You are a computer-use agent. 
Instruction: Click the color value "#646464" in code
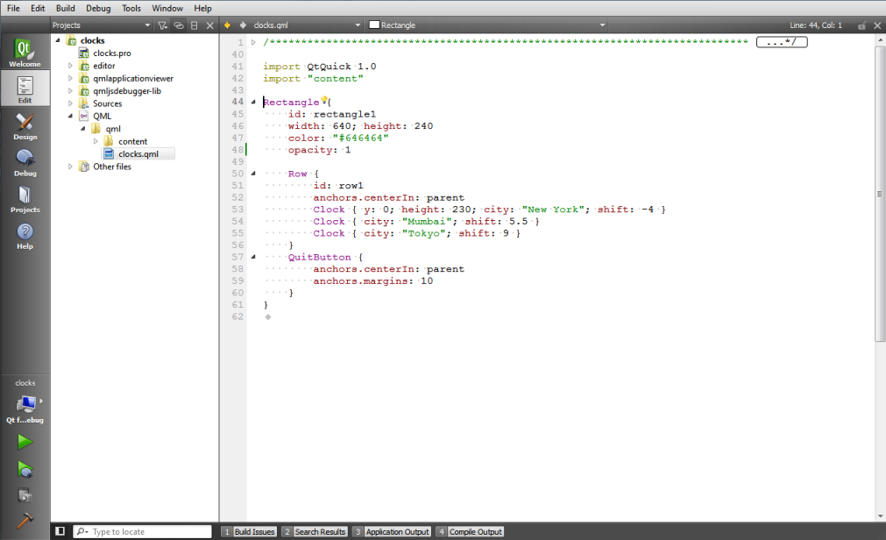(360, 138)
